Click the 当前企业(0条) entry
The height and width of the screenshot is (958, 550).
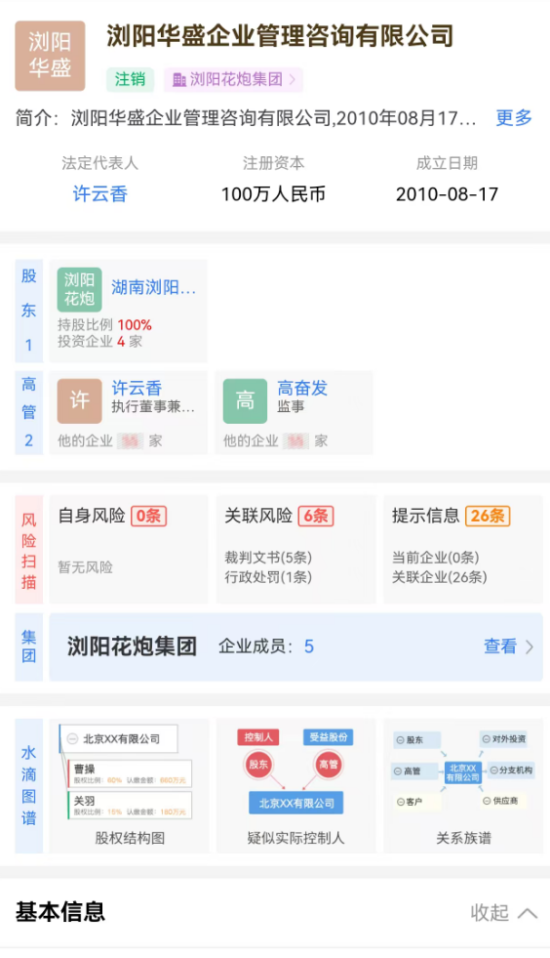point(435,558)
